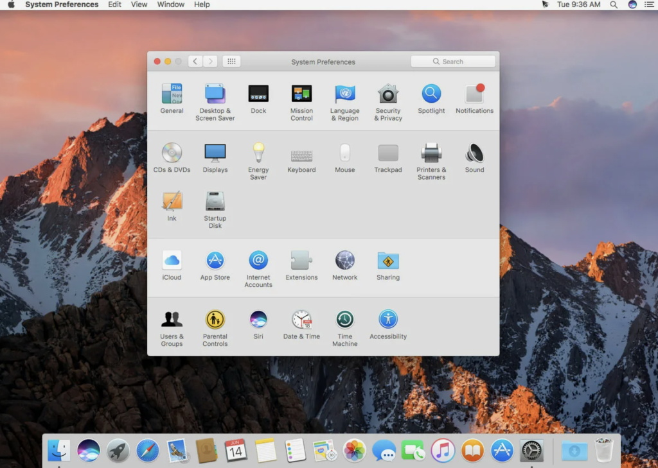Open the iCloud preference pane
658x468 pixels.
172,265
